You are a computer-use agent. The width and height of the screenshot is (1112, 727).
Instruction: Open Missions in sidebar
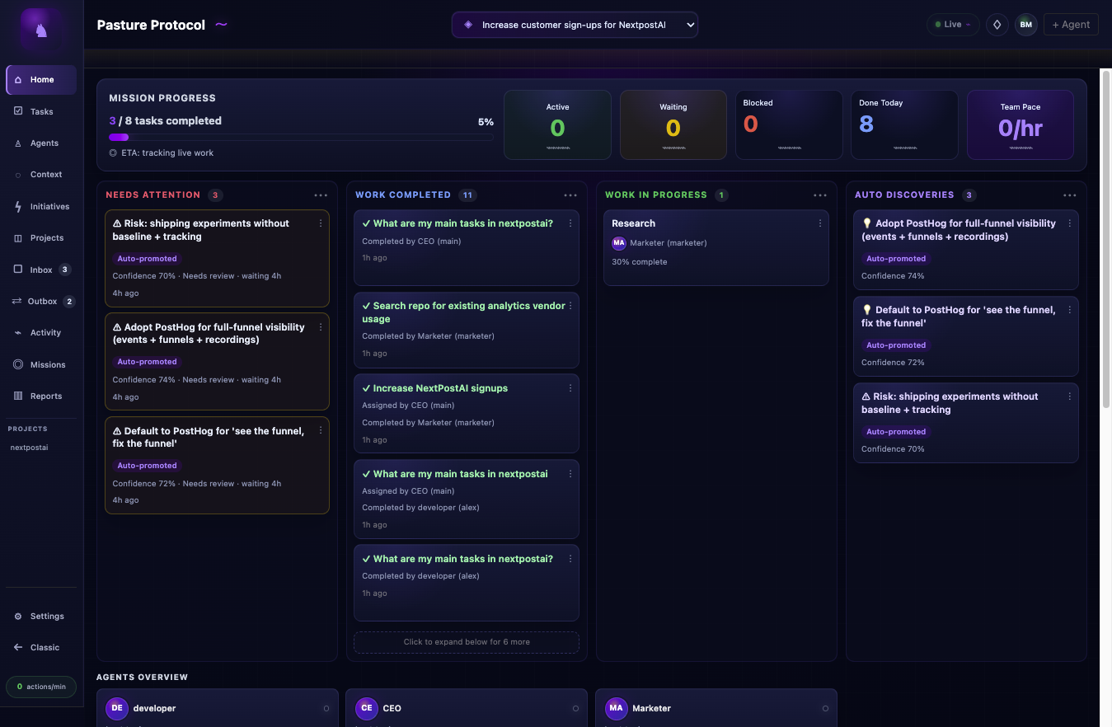[x=41, y=364]
